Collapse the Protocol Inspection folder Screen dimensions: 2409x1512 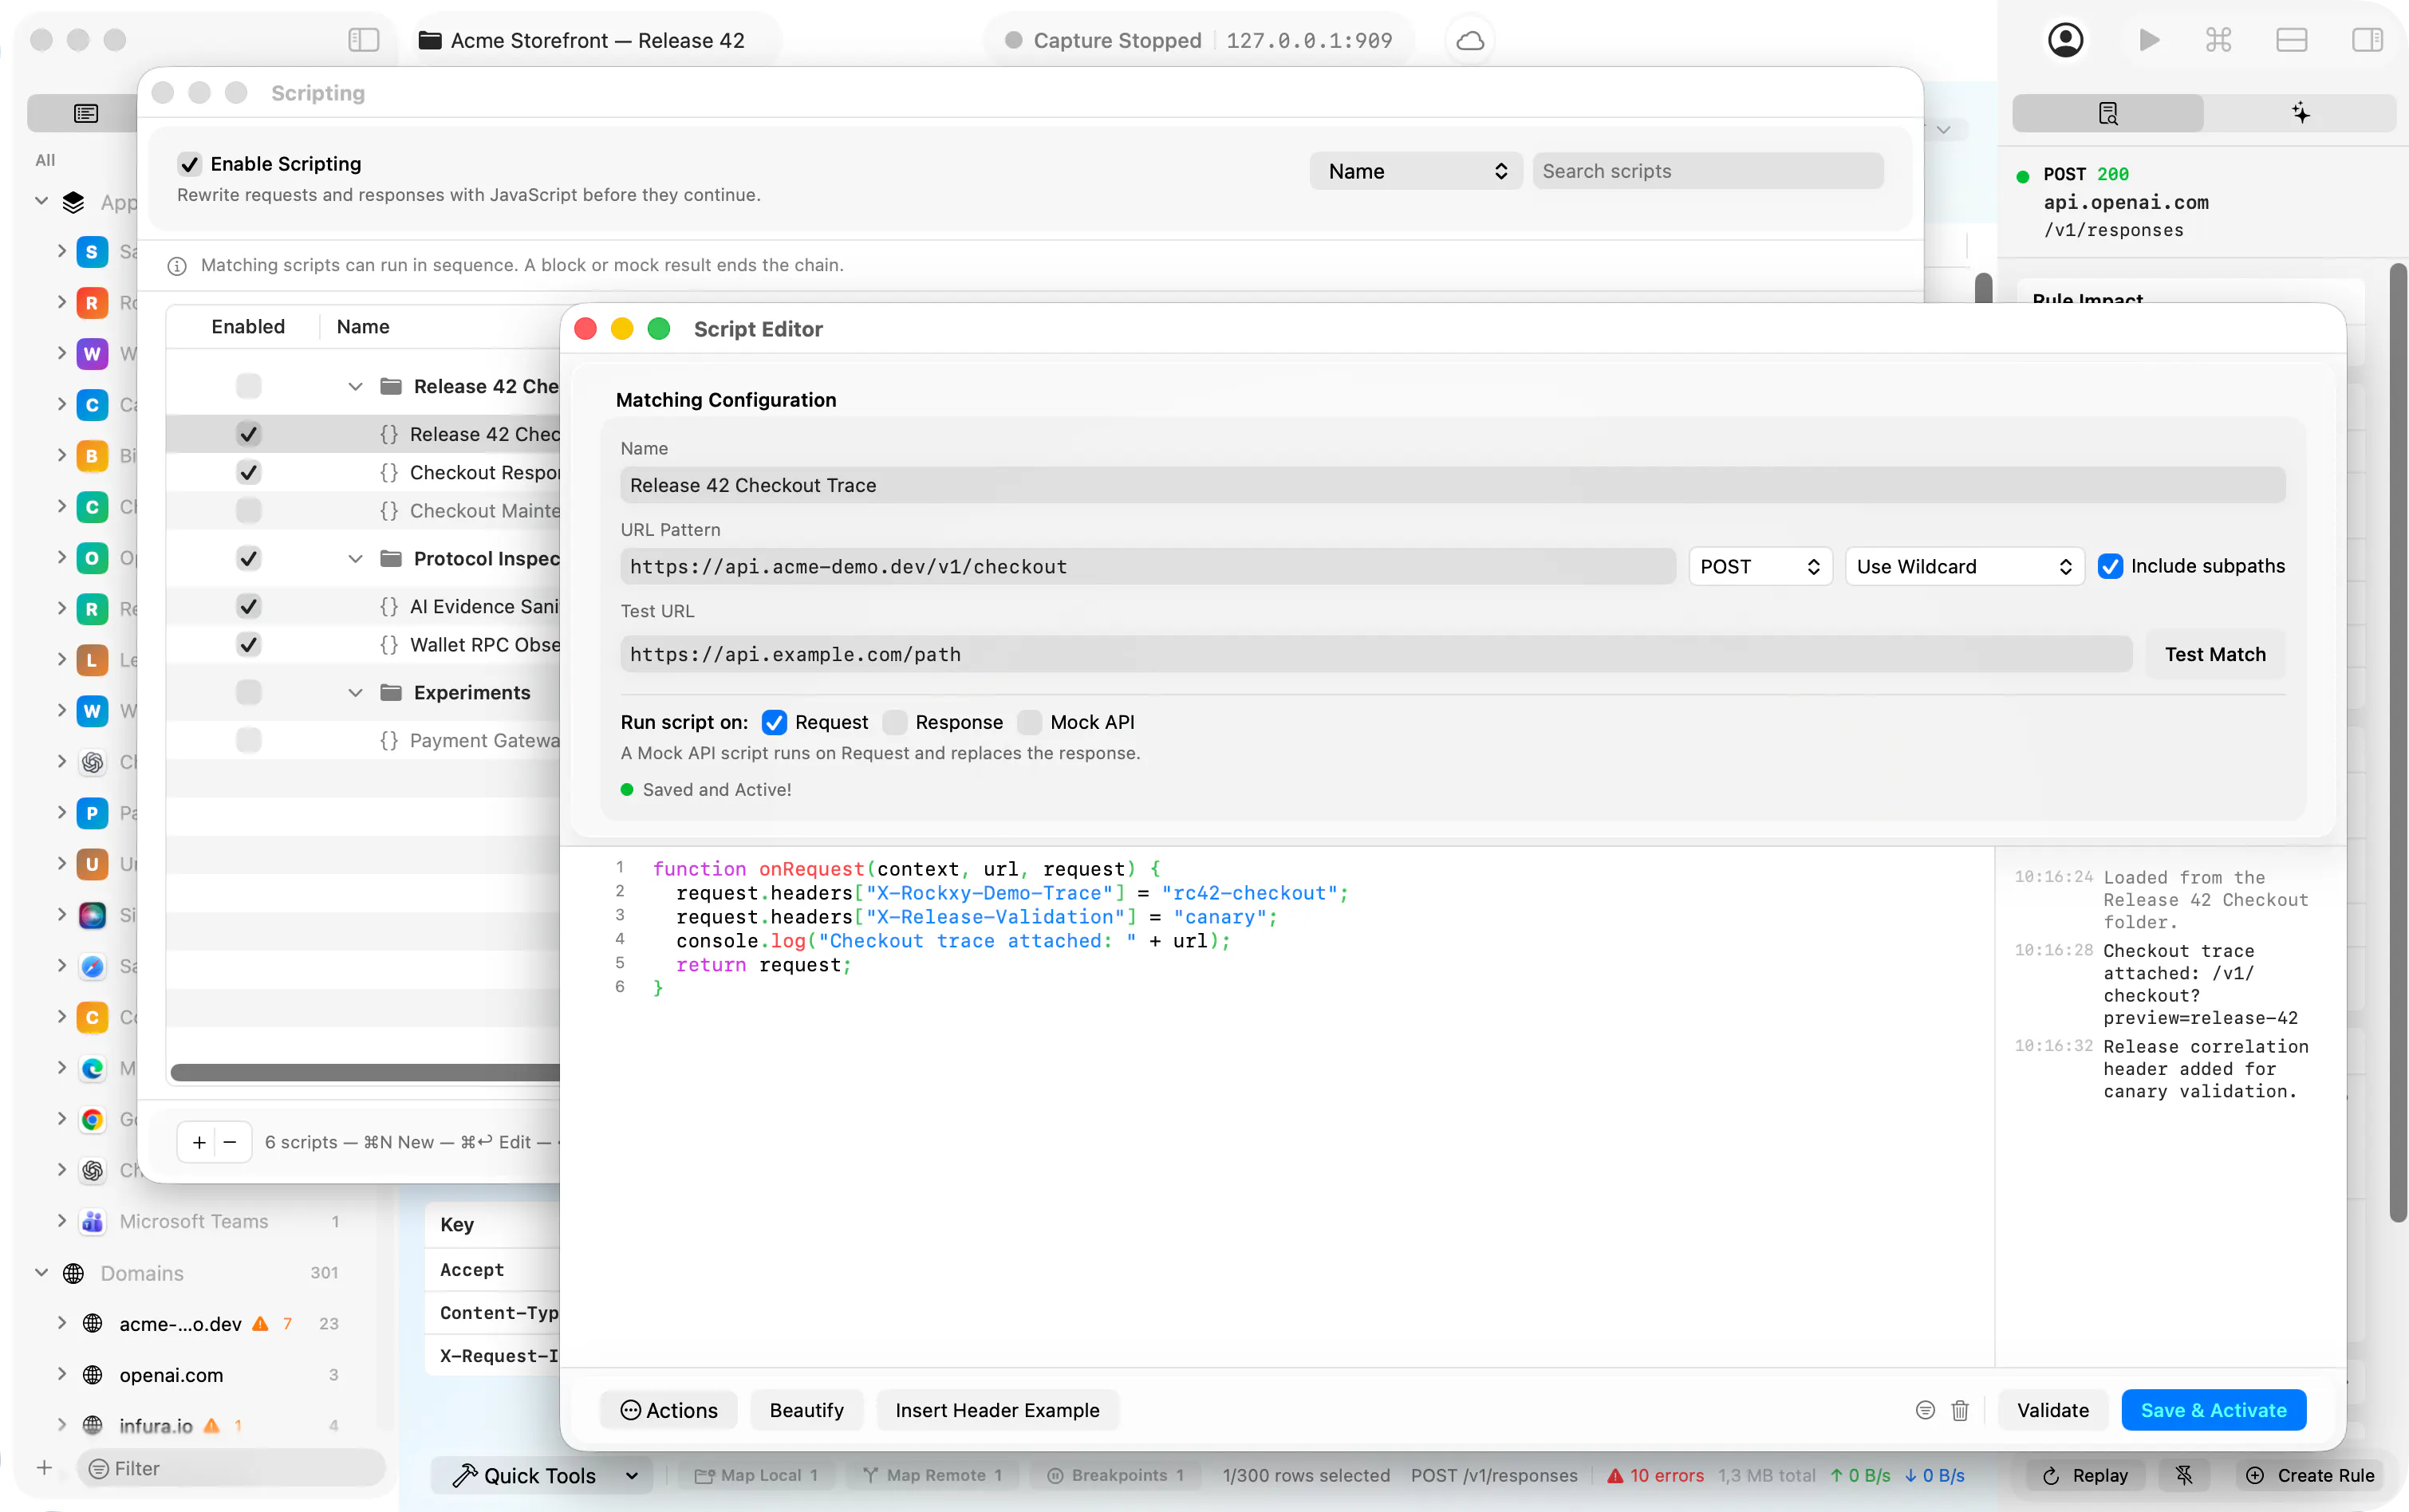coord(355,558)
